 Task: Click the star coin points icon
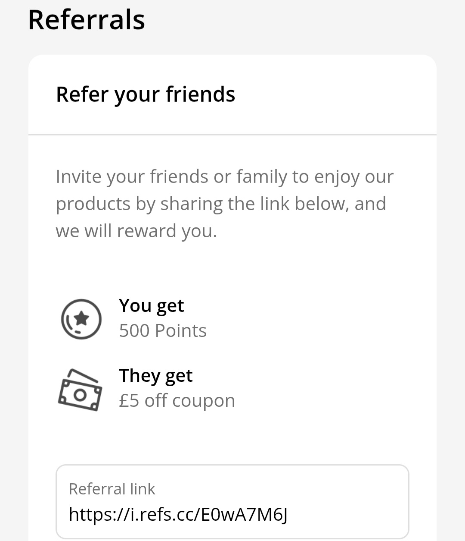(81, 319)
